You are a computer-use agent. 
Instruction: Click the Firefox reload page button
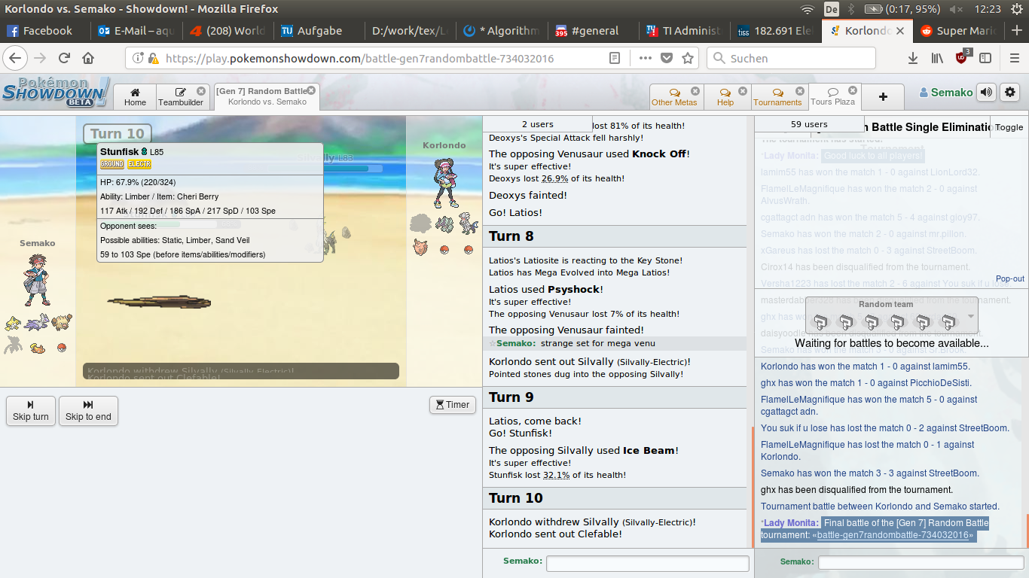[65, 58]
